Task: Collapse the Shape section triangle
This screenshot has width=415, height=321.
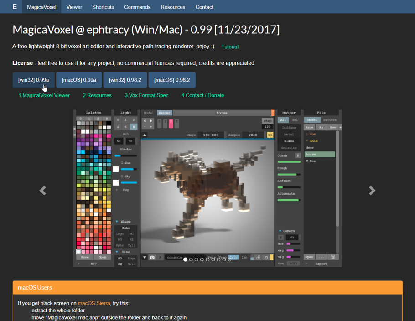Action: point(117,222)
